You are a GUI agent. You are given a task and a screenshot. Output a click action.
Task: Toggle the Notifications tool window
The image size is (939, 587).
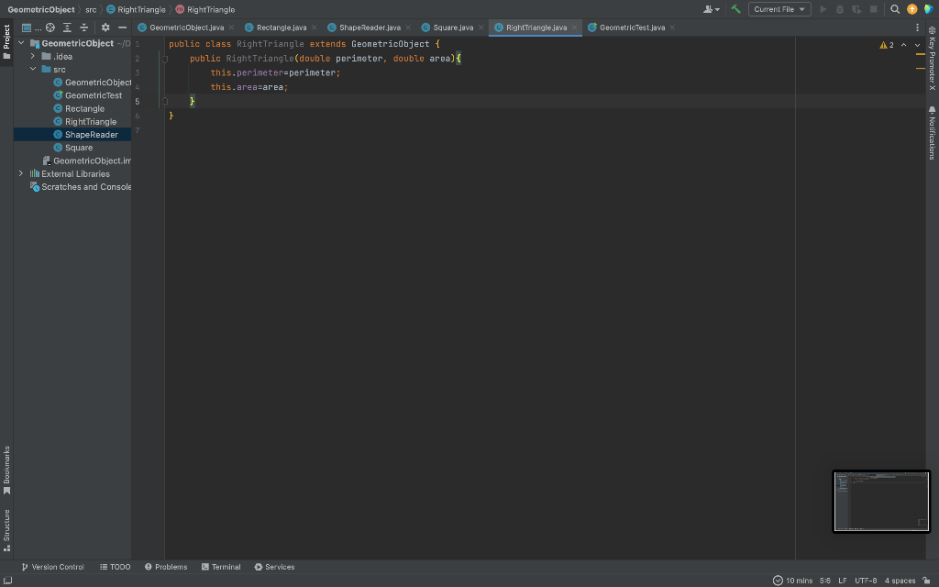coord(932,133)
